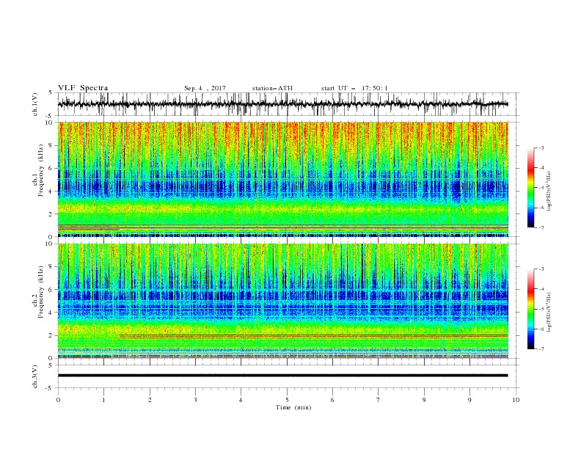This screenshot has width=581, height=449.
Task: Click "-4" tick on ch.2 color scale
Action: click(541, 289)
